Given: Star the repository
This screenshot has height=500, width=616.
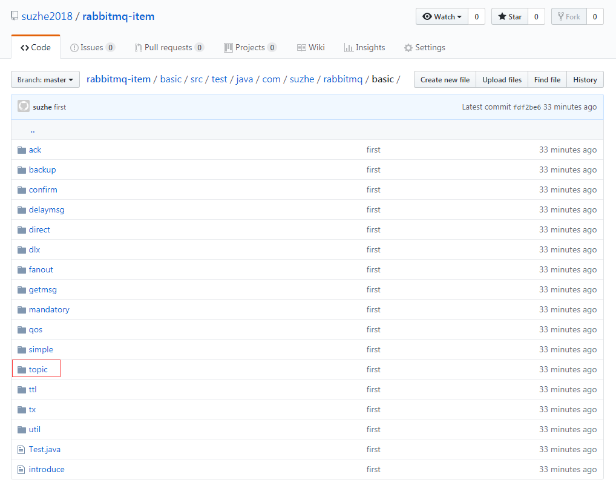Looking at the screenshot, I should (x=510, y=16).
